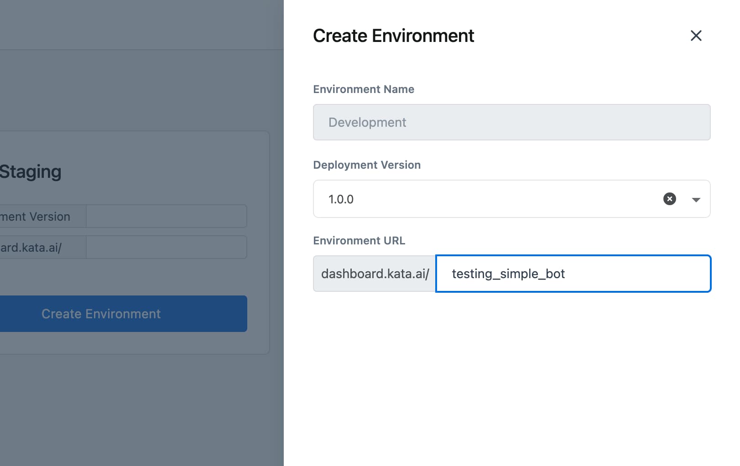
Task: Click the Environment URL label
Action: (359, 241)
